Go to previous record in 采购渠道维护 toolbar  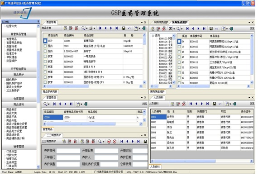[x=193, y=29]
